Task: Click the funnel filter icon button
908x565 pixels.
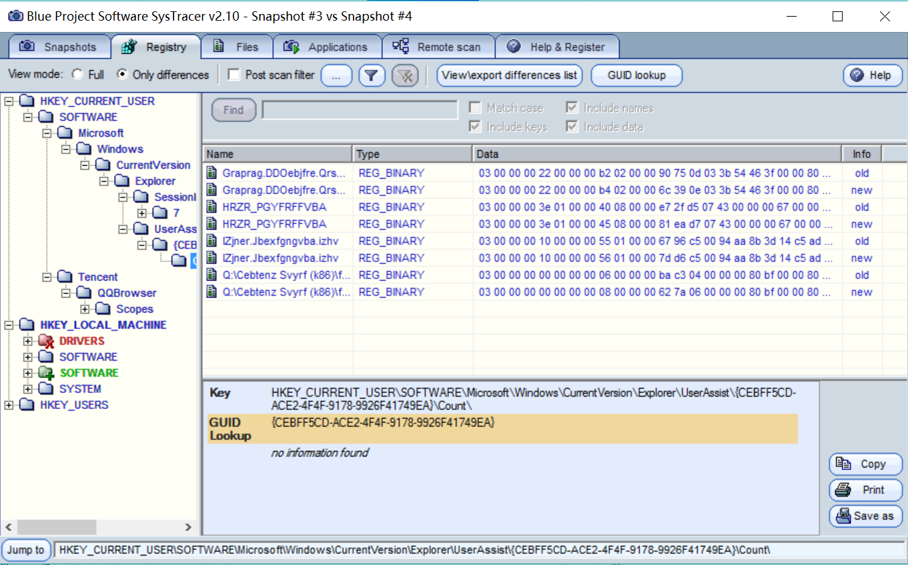Action: (372, 75)
